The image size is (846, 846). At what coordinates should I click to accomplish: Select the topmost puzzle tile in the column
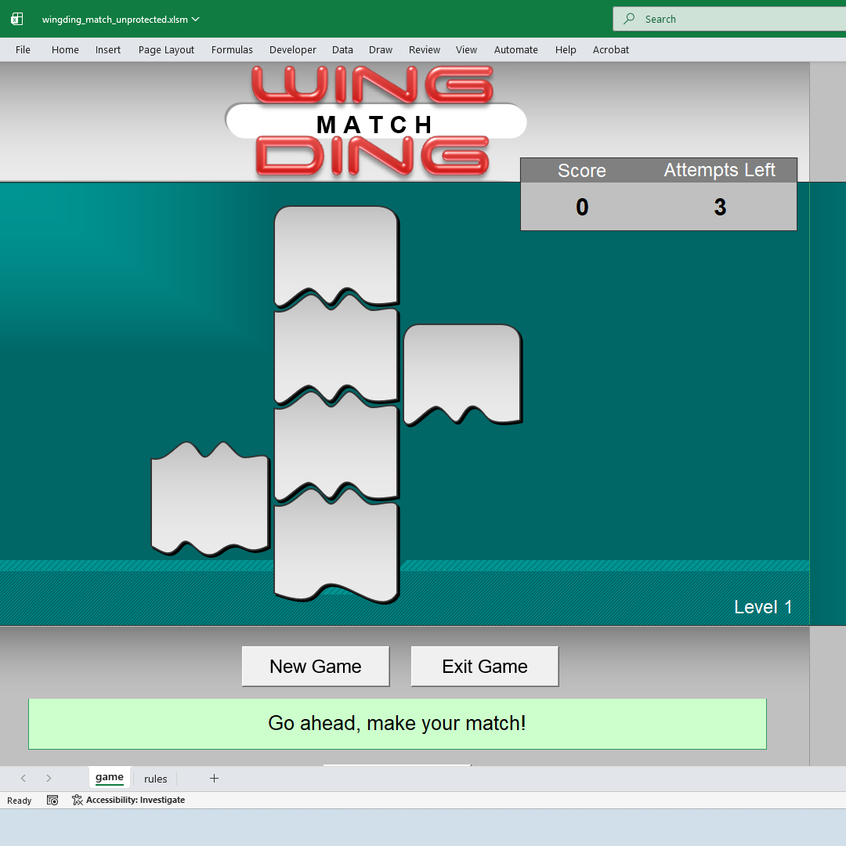click(x=335, y=251)
